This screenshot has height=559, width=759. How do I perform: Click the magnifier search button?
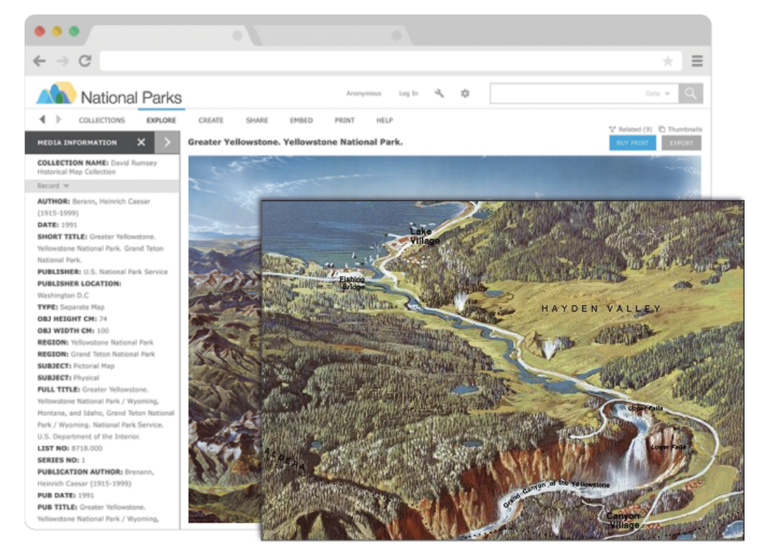691,93
